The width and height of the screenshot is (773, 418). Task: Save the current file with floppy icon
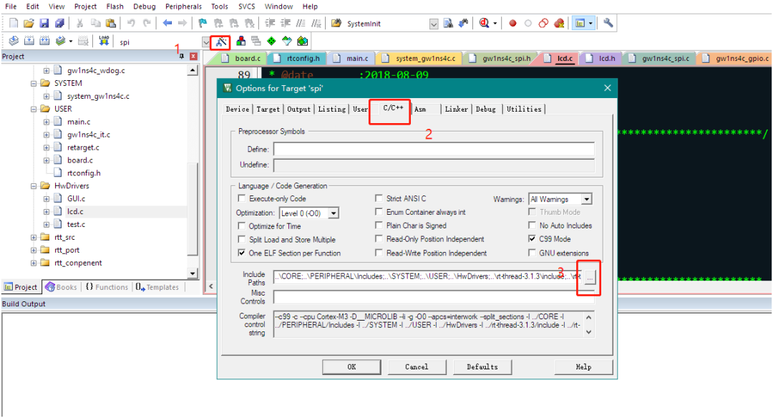click(x=44, y=23)
